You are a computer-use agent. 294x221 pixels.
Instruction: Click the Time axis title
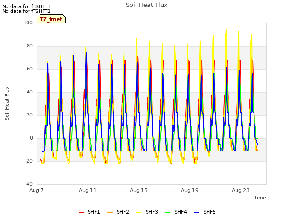coord(260,198)
